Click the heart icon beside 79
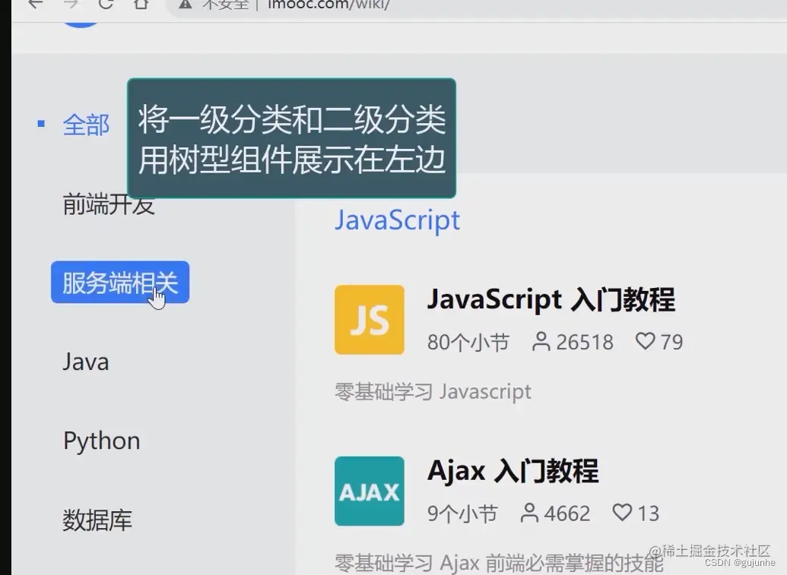The image size is (787, 575). [645, 341]
